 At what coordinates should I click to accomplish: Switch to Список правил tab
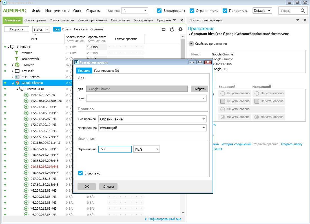click(35, 20)
